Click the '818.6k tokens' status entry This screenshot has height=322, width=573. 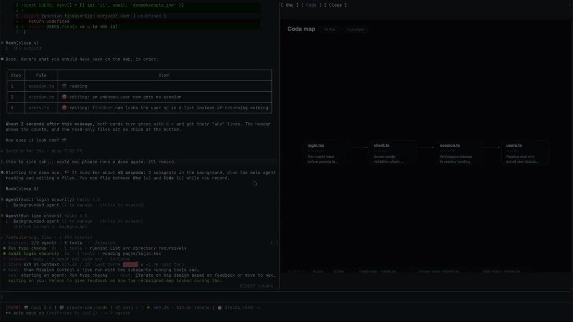tap(193, 308)
